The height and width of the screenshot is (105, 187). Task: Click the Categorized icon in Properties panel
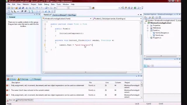pyautogui.click(x=145, y=66)
